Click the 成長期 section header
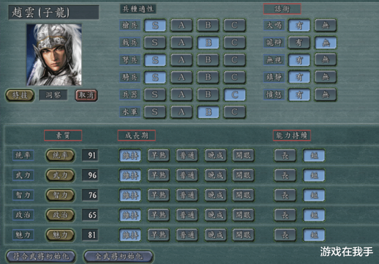Screen dimensions: 379x264 point(137,136)
